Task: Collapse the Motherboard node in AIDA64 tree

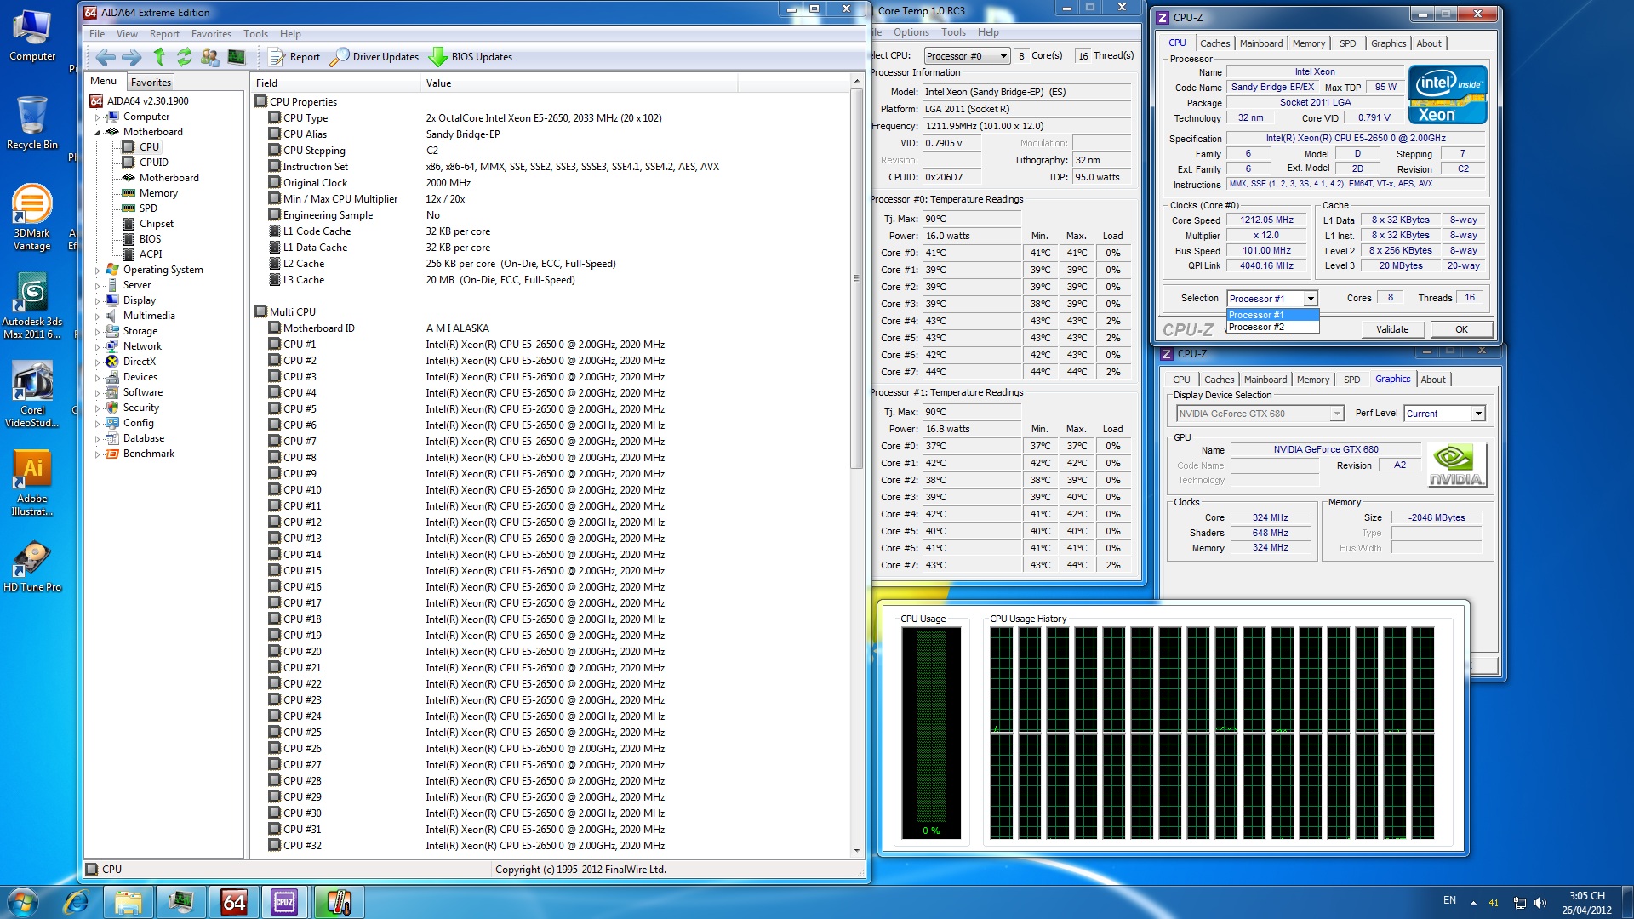Action: pos(97,133)
